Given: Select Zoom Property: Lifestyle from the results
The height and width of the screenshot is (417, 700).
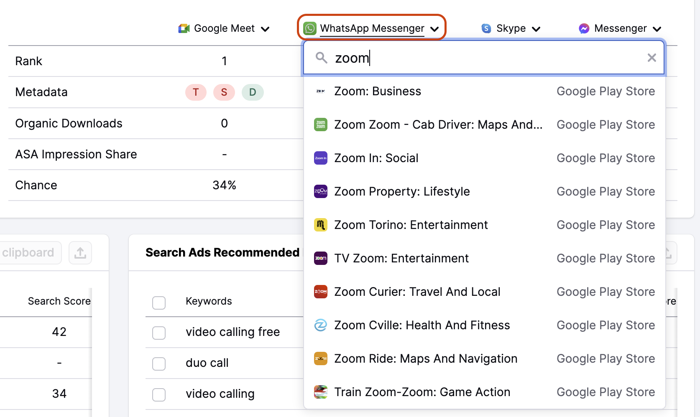Looking at the screenshot, I should (402, 191).
